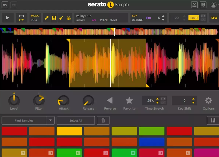The width and height of the screenshot is (219, 157).
Task: Trigger the orange pad labeled L
Action: click(x=179, y=153)
